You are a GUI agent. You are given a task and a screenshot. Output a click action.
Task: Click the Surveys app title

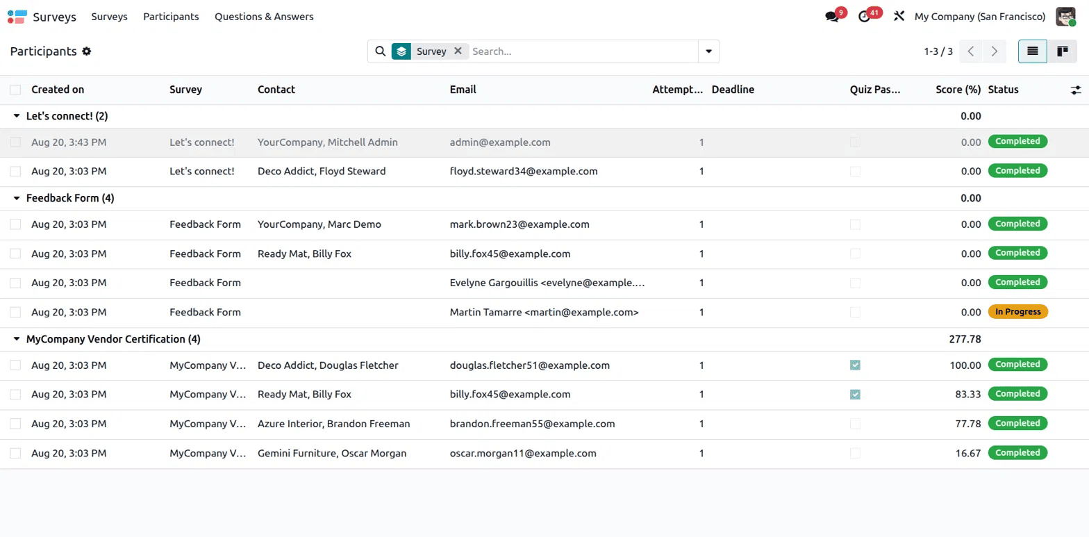pos(55,17)
